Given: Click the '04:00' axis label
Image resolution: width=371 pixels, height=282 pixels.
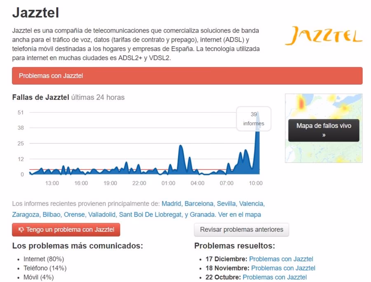Looking at the screenshot, I should [197, 183].
